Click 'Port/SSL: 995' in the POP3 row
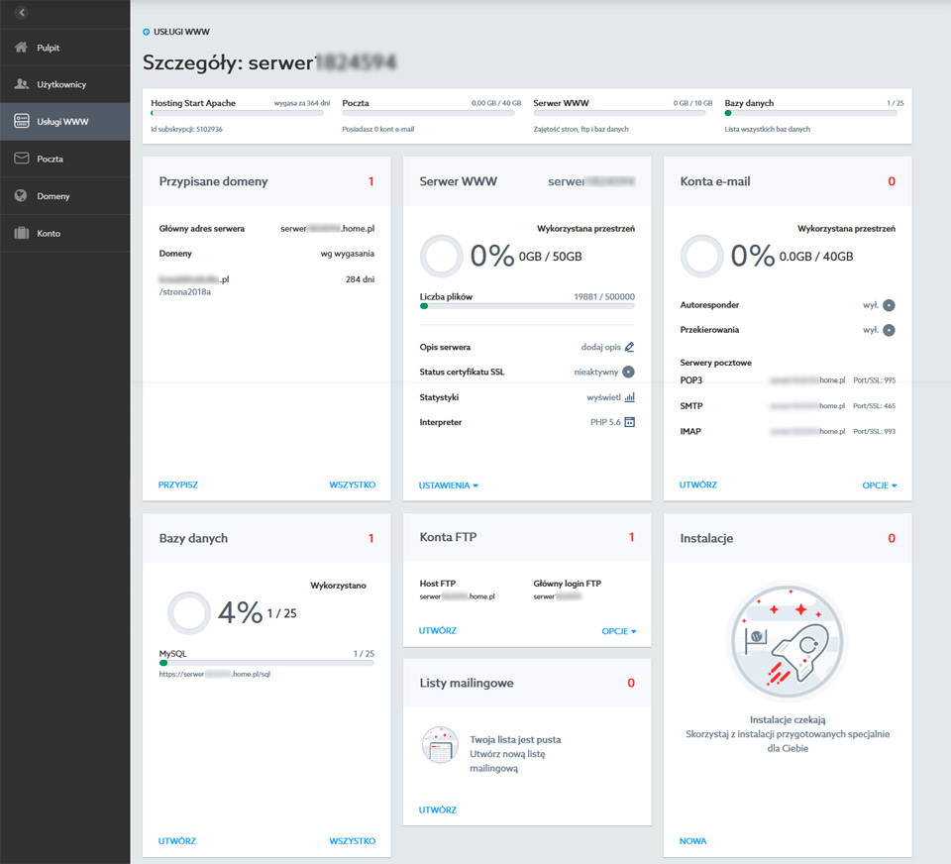Viewport: 951px width, 864px height. click(874, 380)
